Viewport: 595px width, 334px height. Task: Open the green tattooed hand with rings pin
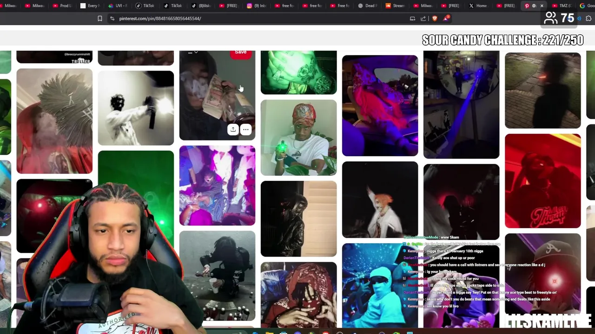[x=298, y=72]
